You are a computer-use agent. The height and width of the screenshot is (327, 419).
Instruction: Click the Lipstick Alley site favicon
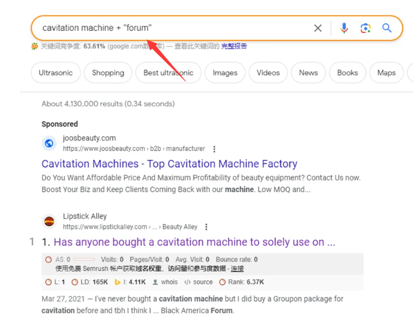[x=49, y=221]
